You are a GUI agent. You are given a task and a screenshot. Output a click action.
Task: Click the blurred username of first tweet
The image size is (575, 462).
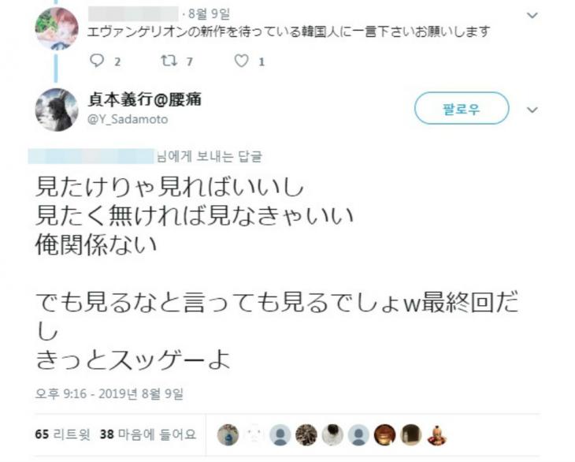coord(133,14)
